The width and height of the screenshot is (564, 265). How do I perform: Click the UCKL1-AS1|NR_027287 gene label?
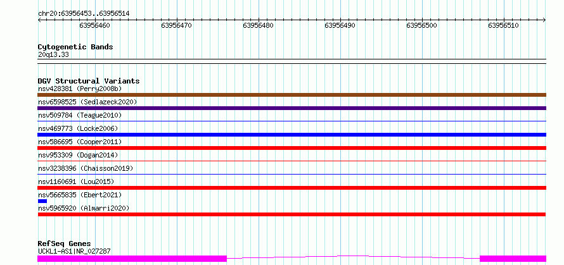pyautogui.click(x=74, y=251)
